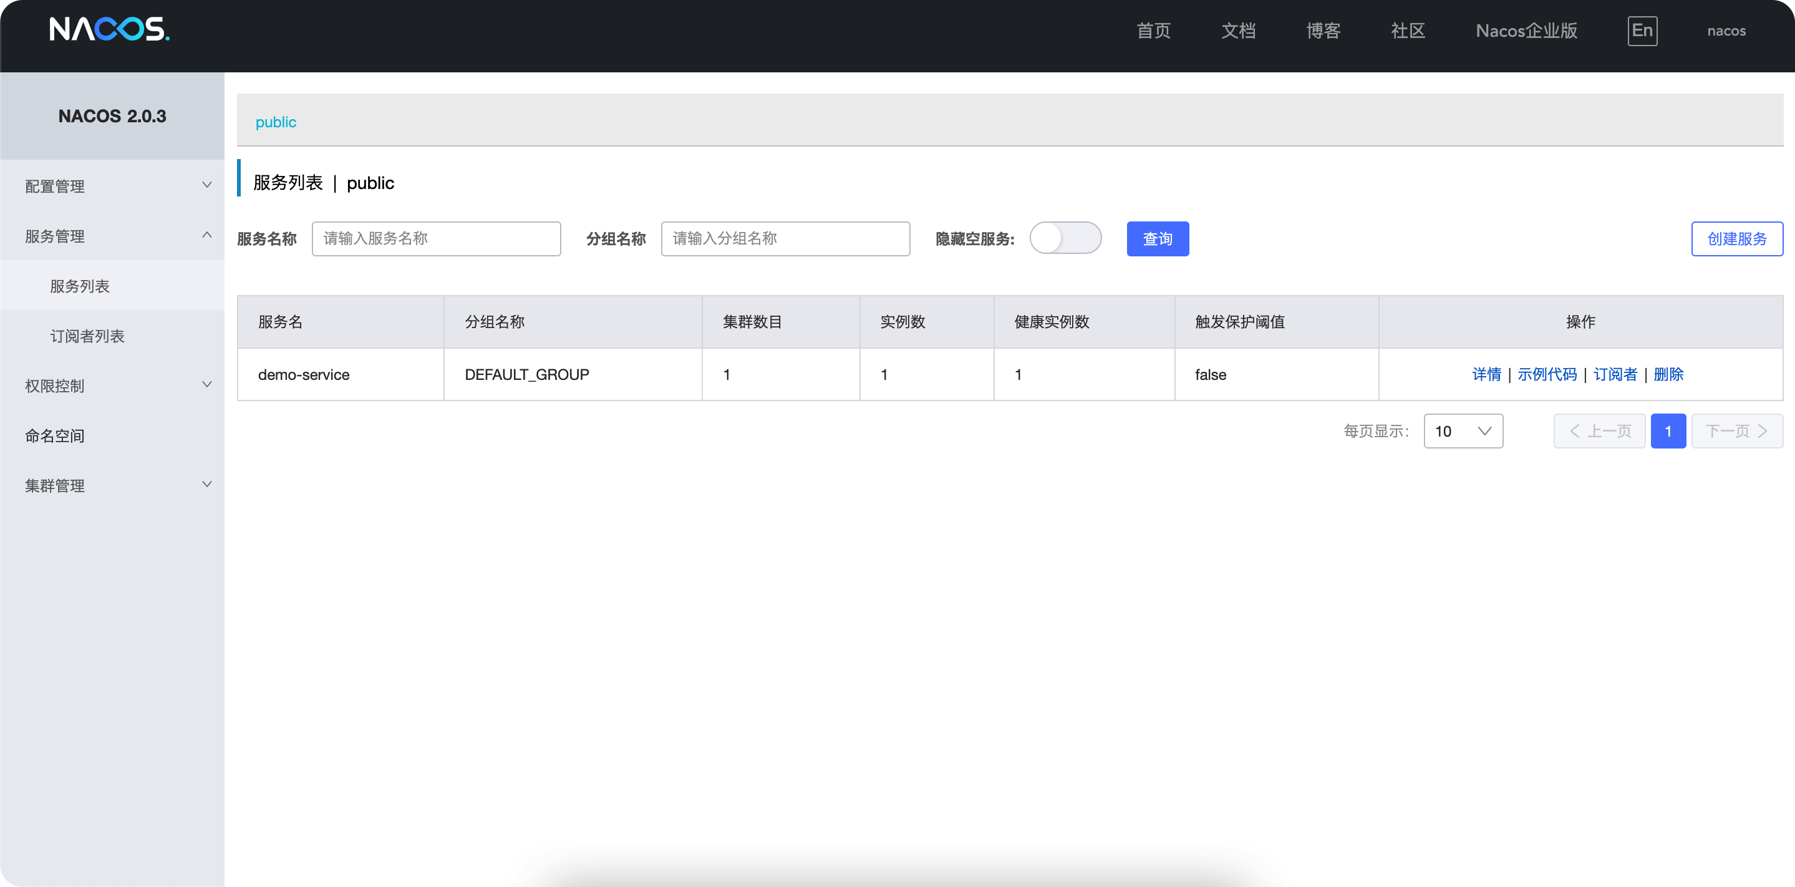The image size is (1795, 887).
Task: Select 服务列表 in the sidebar
Action: 80,286
